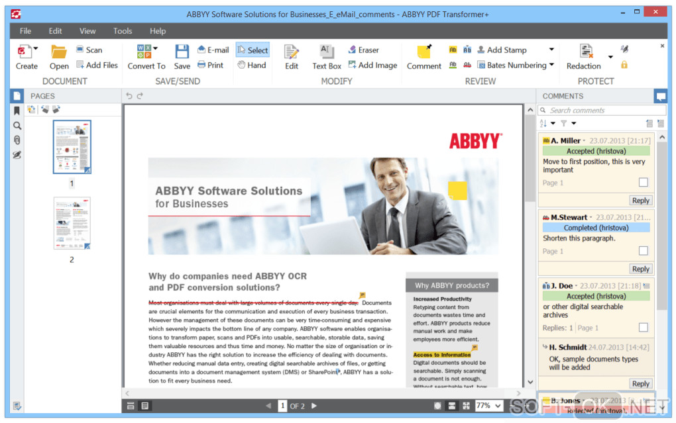Open A. Miller comment status dropdown
This screenshot has height=423, width=676.
(584, 141)
